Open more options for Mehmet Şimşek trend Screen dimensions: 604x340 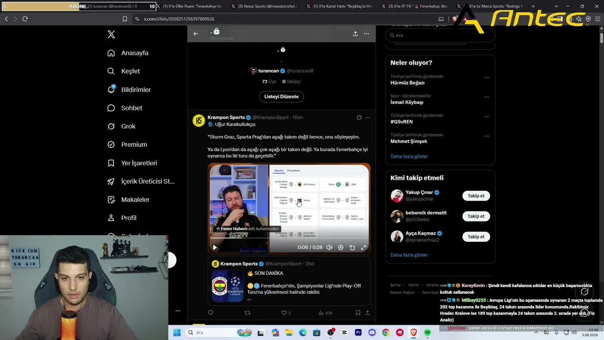click(487, 136)
